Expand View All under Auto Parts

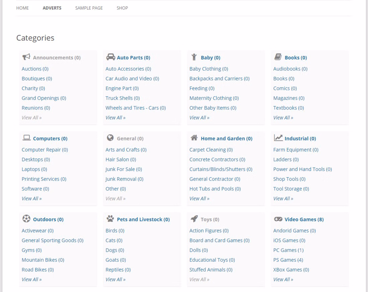(115, 118)
